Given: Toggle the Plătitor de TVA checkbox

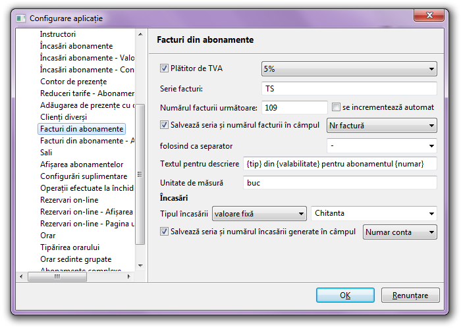Looking at the screenshot, I should click(165, 67).
